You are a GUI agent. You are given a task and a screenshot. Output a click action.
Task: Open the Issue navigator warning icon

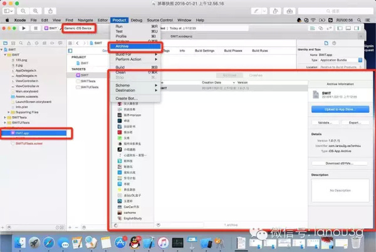pos(29,43)
